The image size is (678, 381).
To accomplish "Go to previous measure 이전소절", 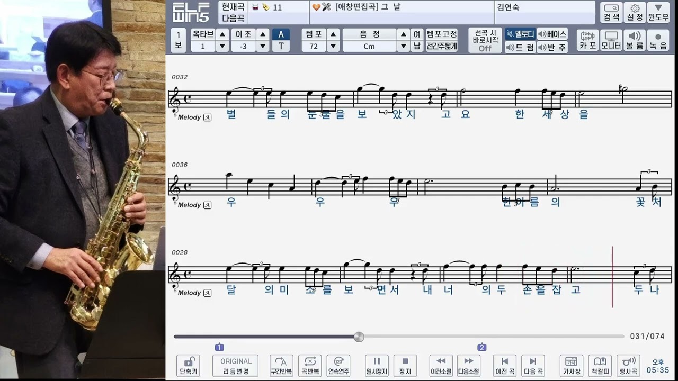I will pos(441,366).
